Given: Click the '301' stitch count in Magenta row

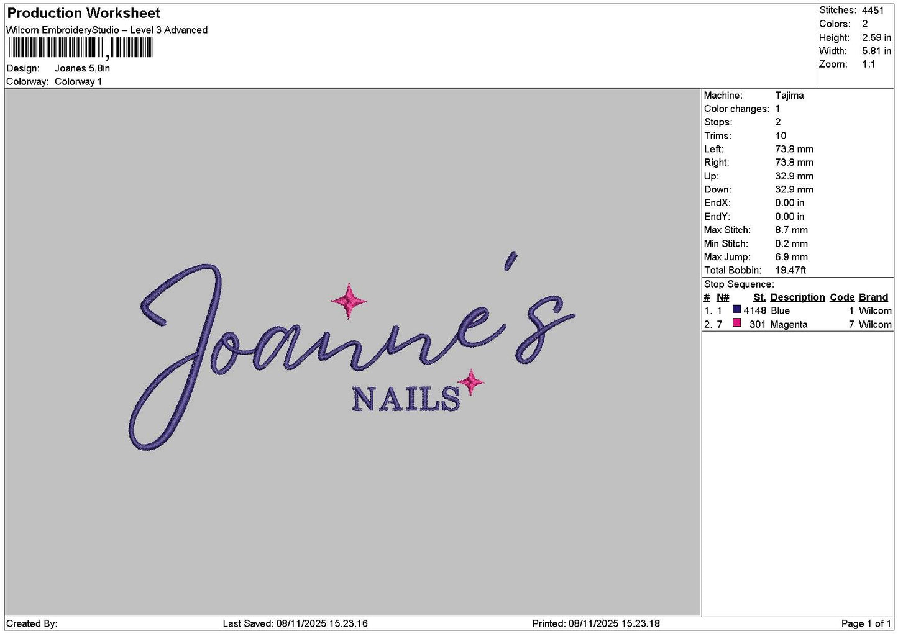Looking at the screenshot, I should coord(758,324).
